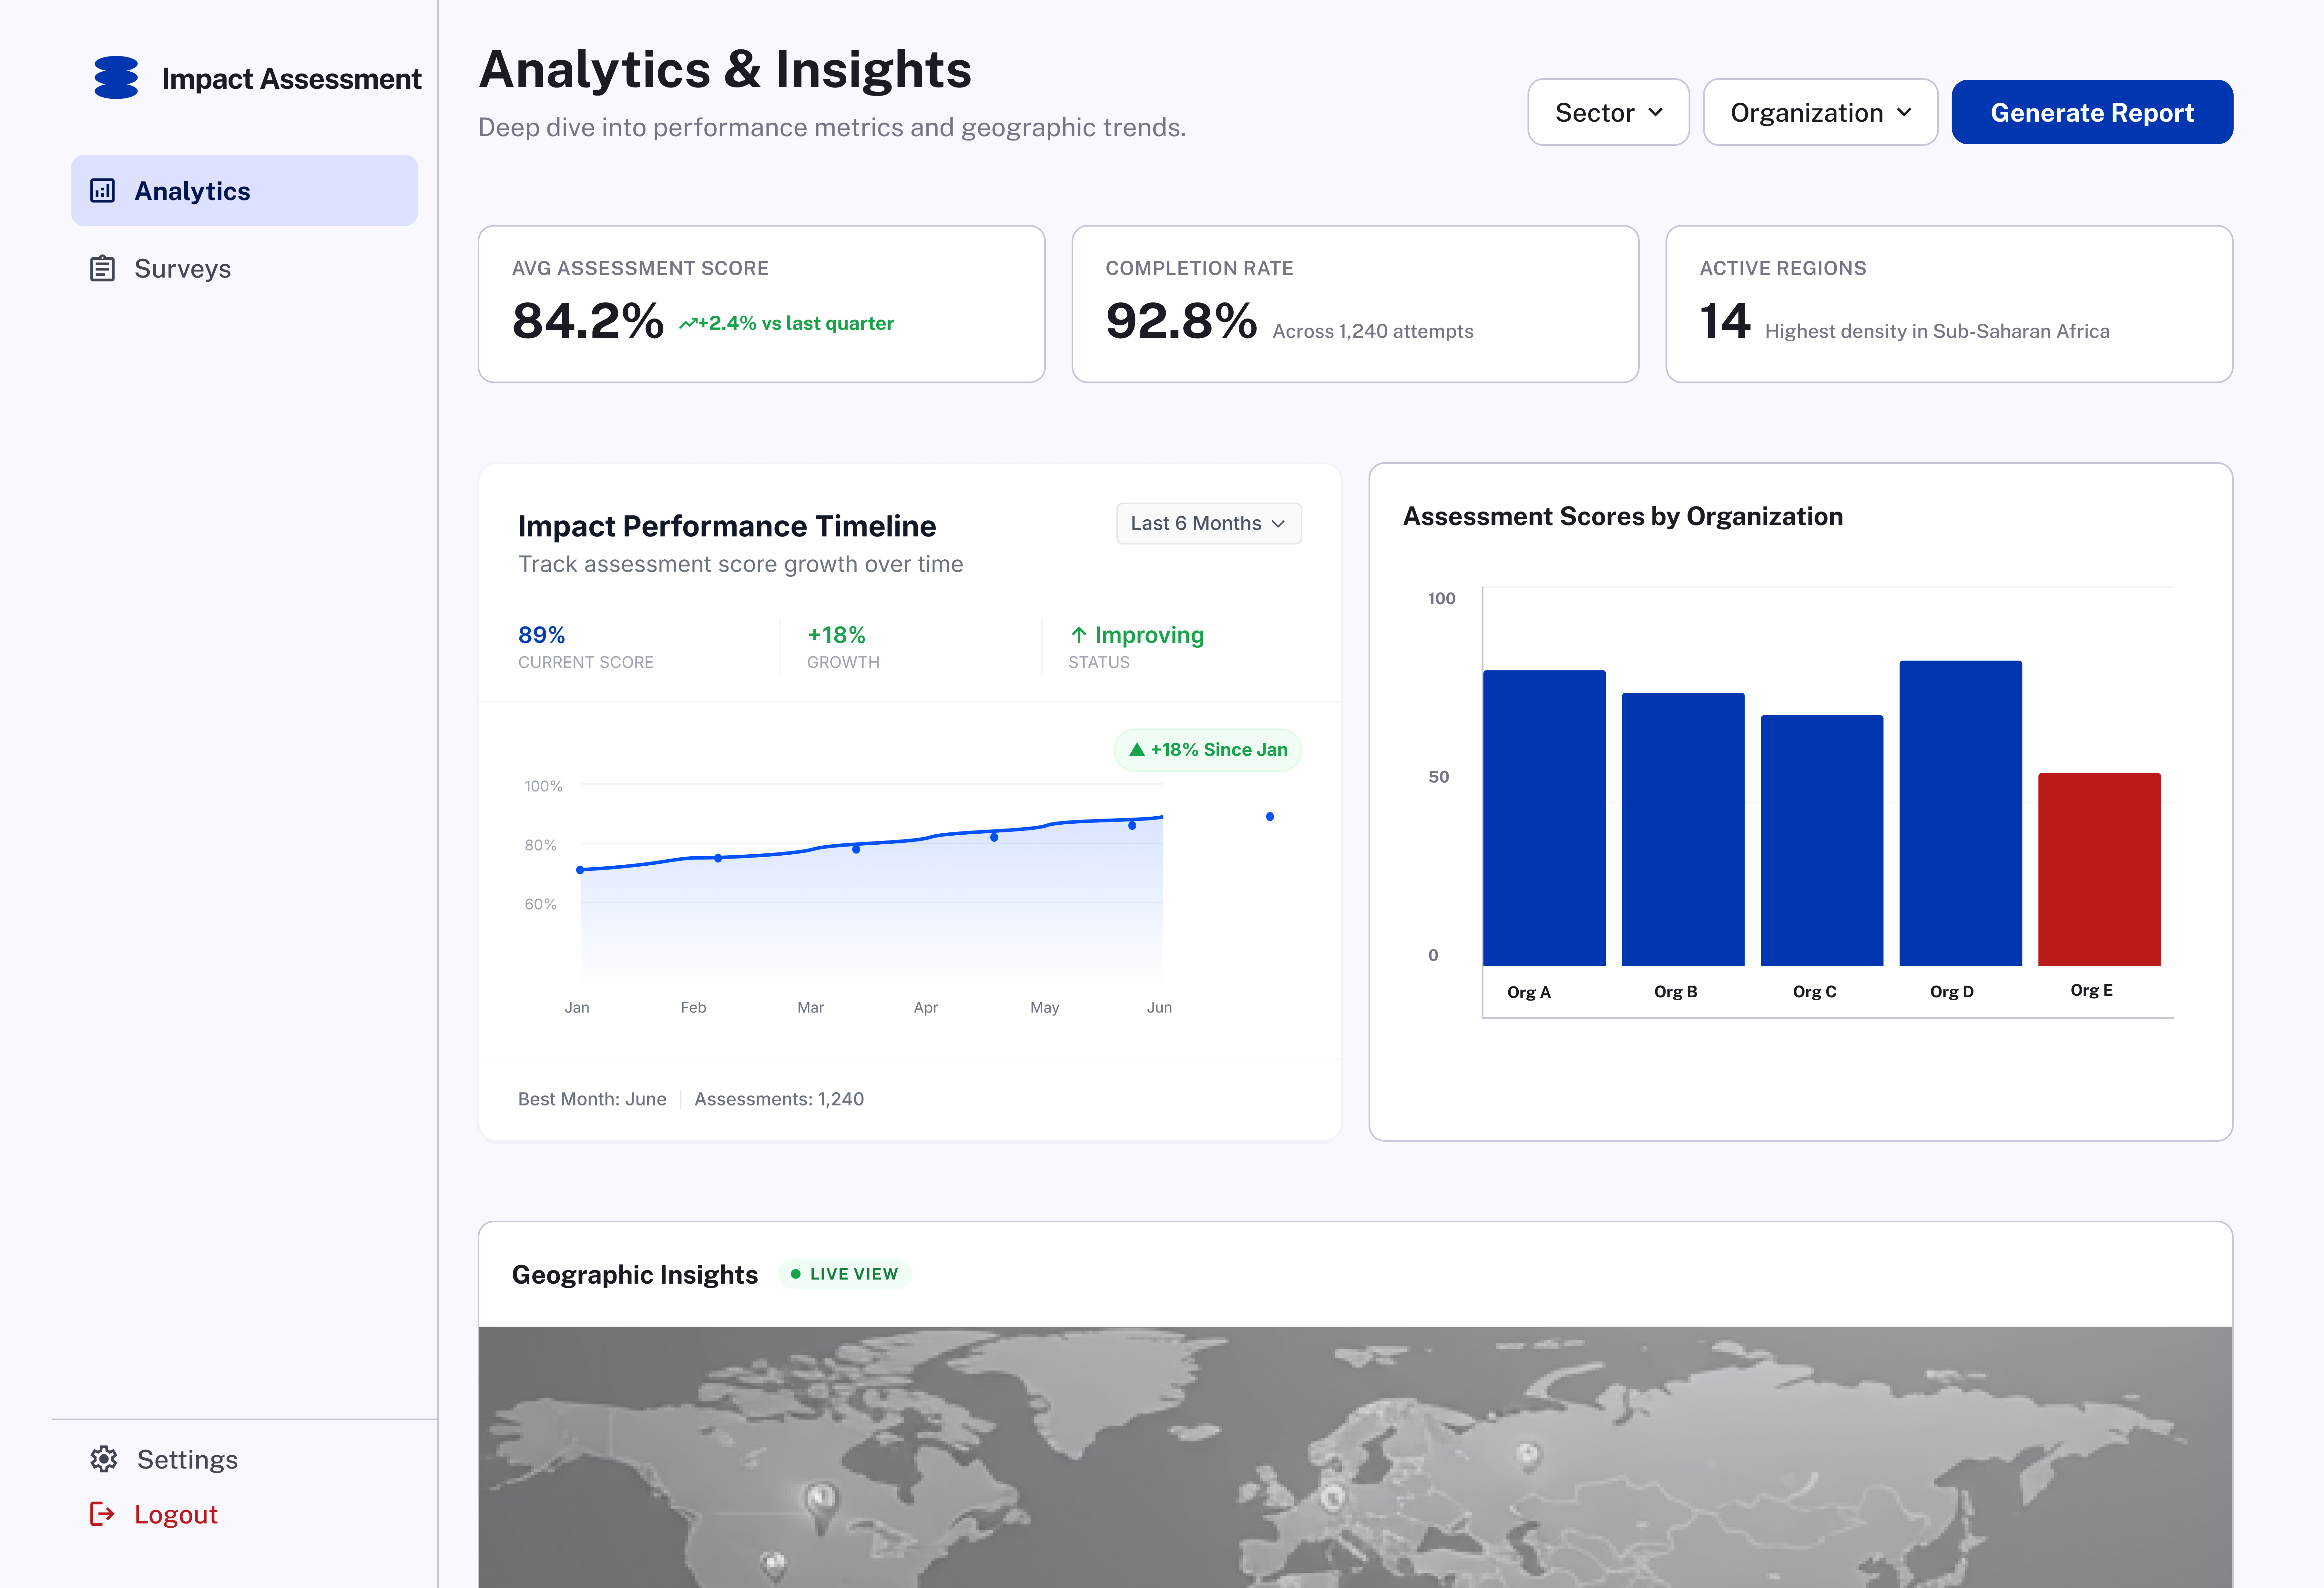
Task: Click Best Month: June footer text
Action: tap(592, 1099)
